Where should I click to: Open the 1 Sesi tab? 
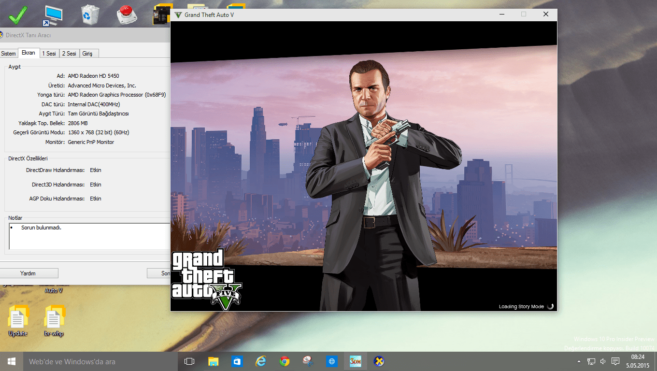49,54
